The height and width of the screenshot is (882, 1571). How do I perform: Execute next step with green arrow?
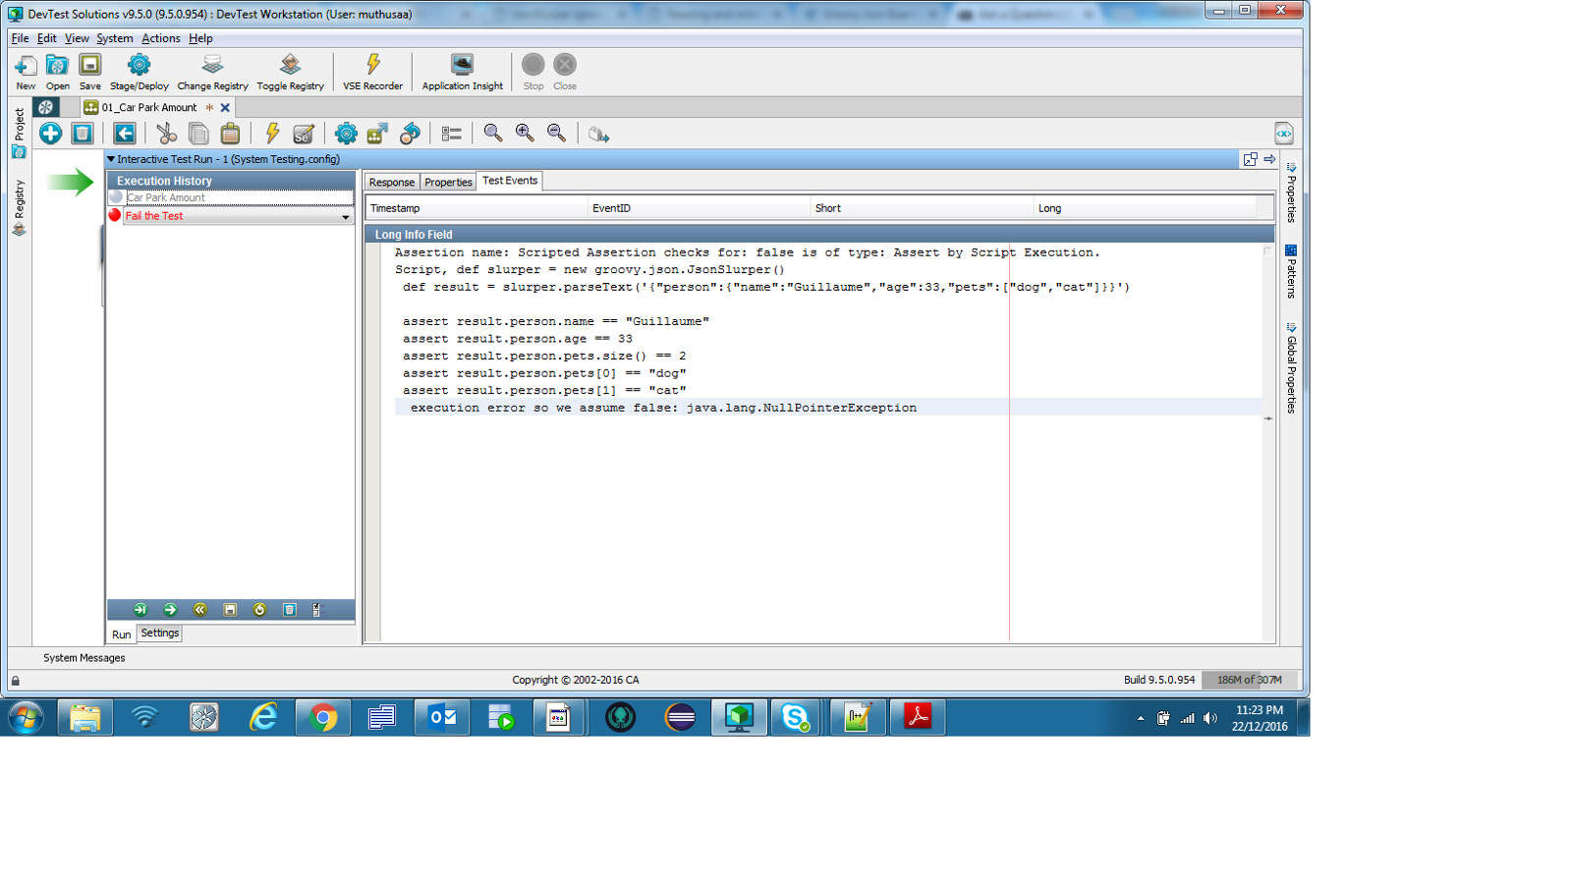170,610
